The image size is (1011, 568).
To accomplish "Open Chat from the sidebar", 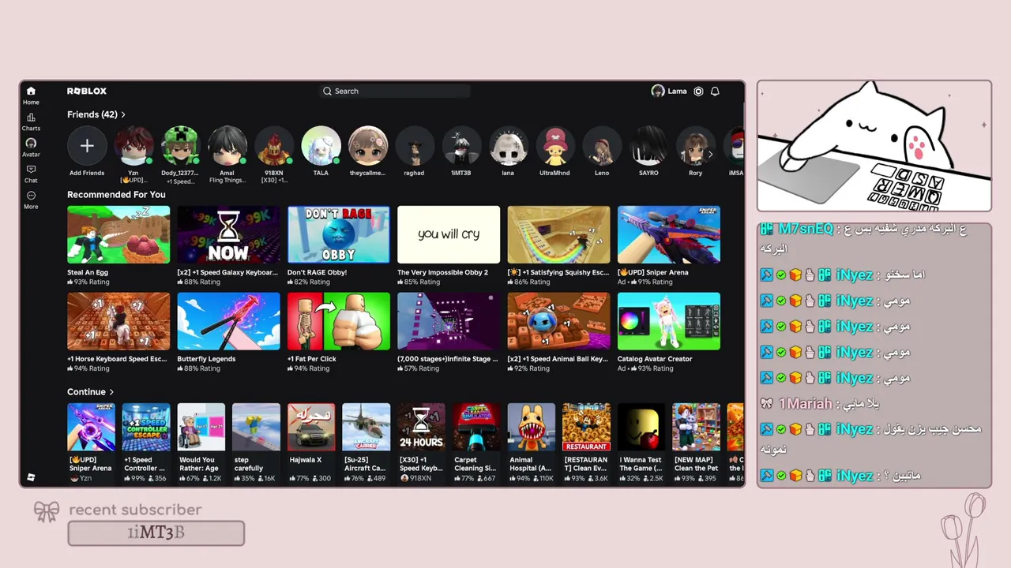I will 31,174.
